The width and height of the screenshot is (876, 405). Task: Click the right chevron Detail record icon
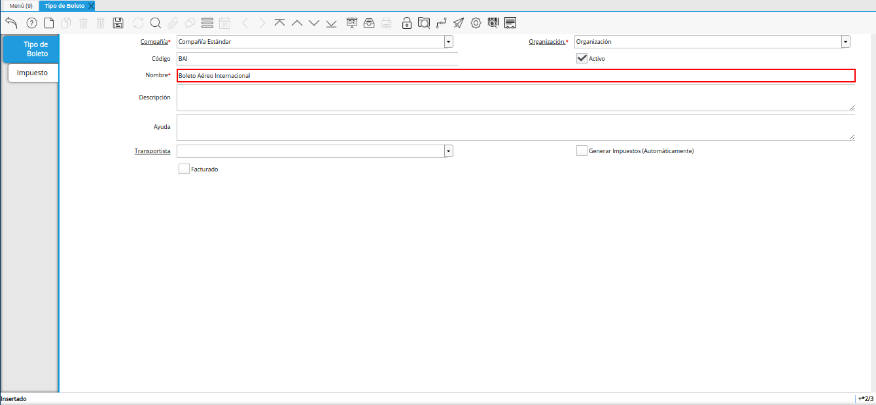pos(262,23)
